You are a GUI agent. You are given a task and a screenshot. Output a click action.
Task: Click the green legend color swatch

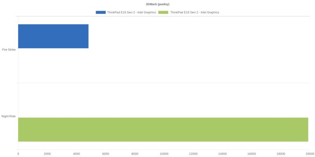(x=163, y=12)
